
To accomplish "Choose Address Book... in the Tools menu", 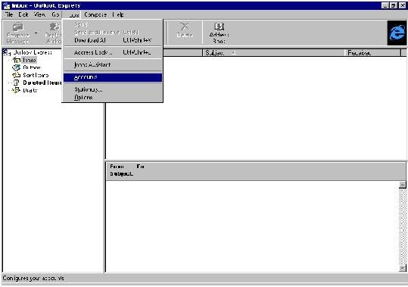I will (x=112, y=52).
